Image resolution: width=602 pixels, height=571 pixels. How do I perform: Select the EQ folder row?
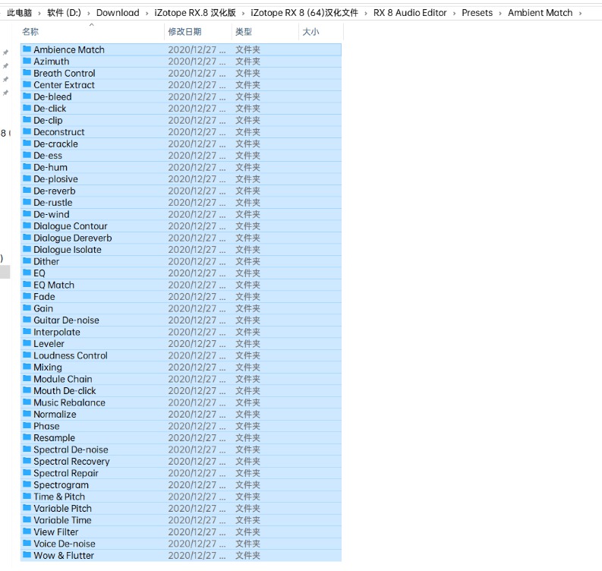(x=181, y=273)
